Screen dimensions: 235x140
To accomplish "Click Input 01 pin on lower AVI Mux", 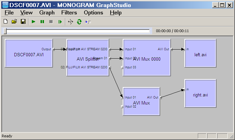I will coord(122,97).
